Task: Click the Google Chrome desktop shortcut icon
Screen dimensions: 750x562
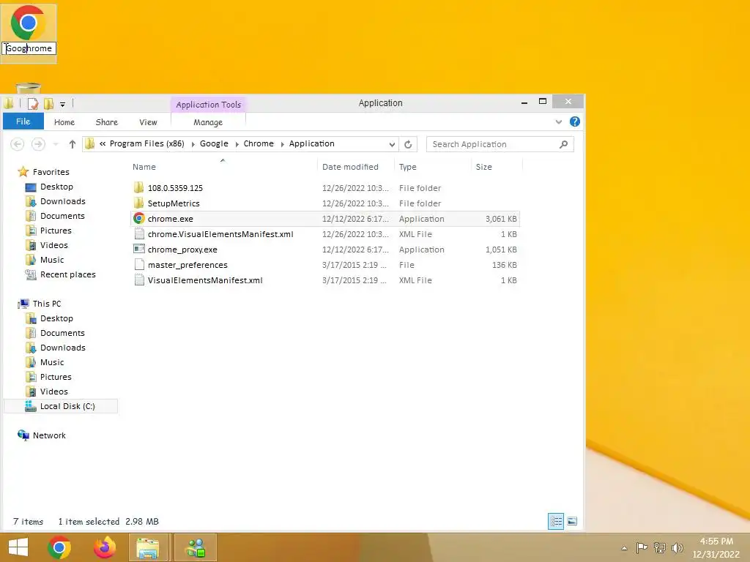Action: [29, 23]
